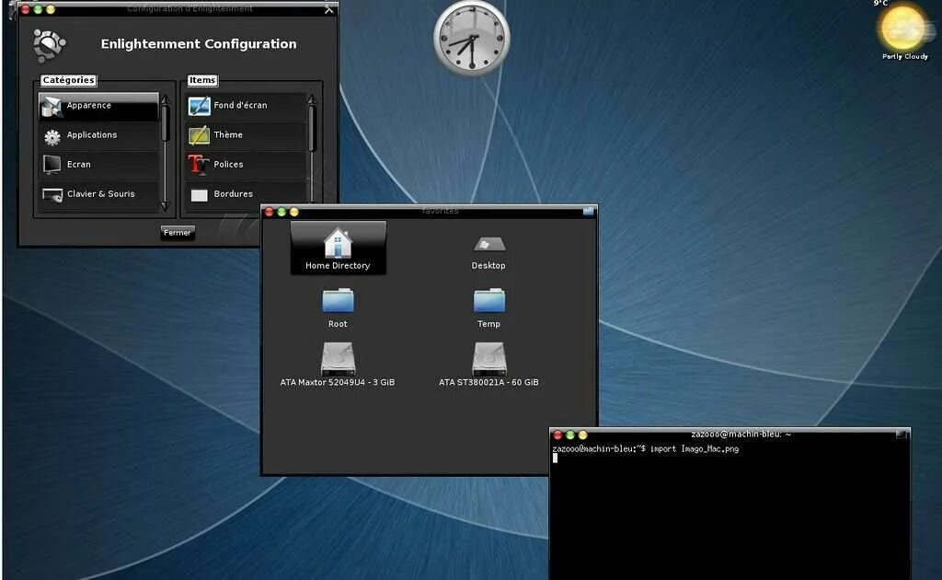The width and height of the screenshot is (942, 580).
Task: Click the Polices font icon
Action: (x=199, y=164)
